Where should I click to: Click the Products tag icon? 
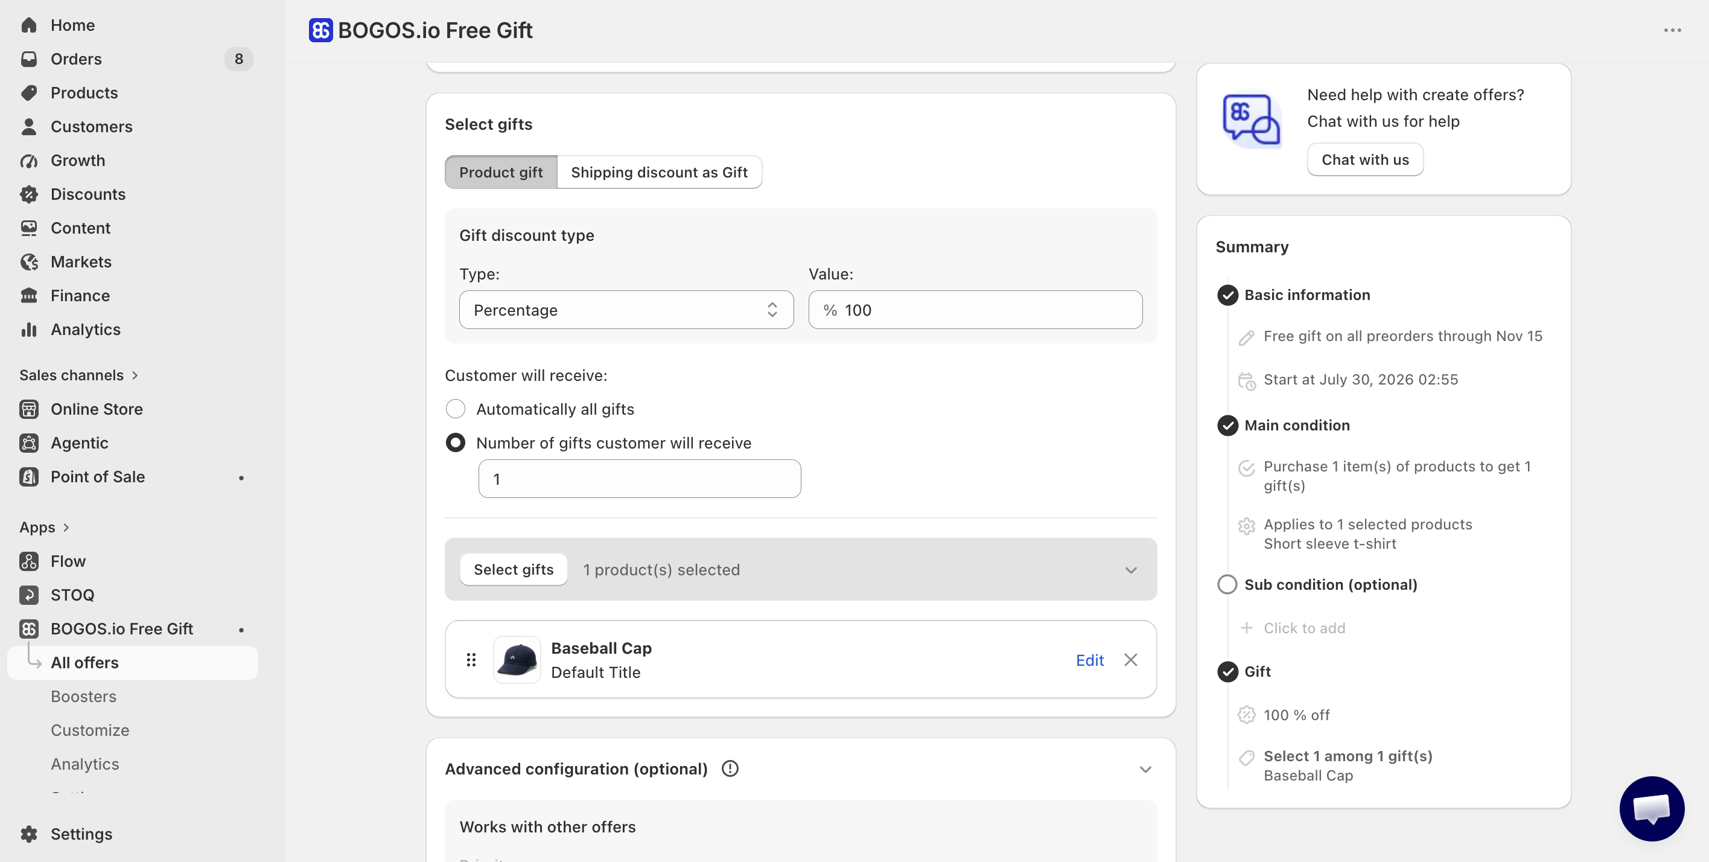tap(28, 93)
